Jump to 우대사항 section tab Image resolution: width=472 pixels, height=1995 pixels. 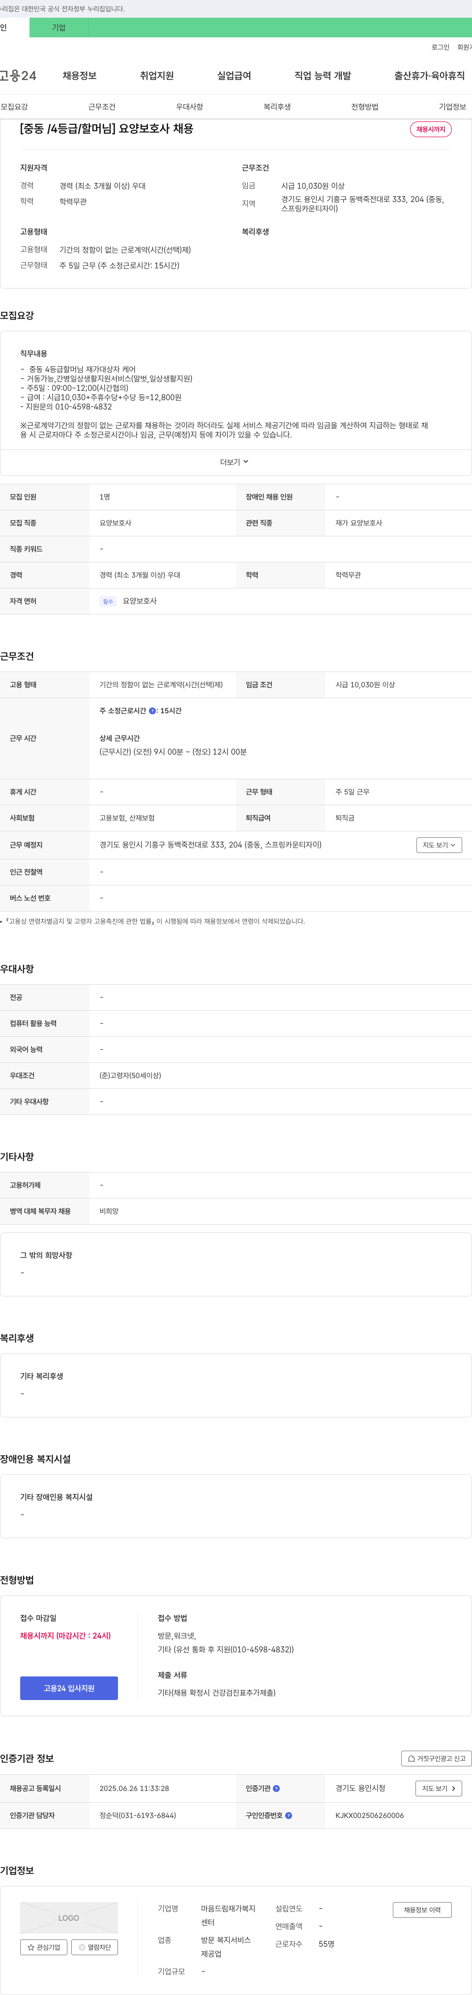(189, 107)
